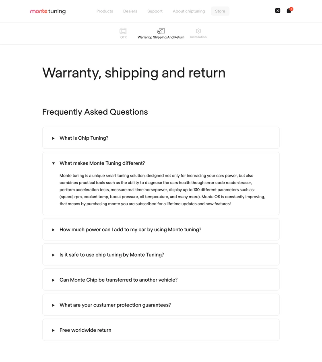Expand the 'Free worldwide return' section
This screenshot has height=362, width=322.
[85, 330]
